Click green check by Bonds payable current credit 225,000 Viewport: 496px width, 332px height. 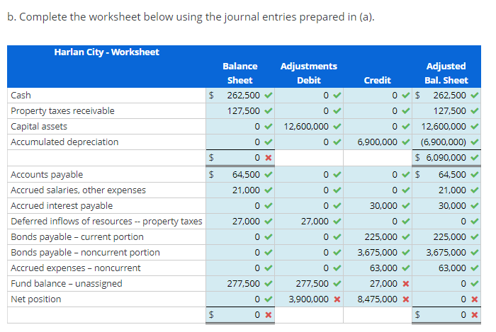[406, 236]
